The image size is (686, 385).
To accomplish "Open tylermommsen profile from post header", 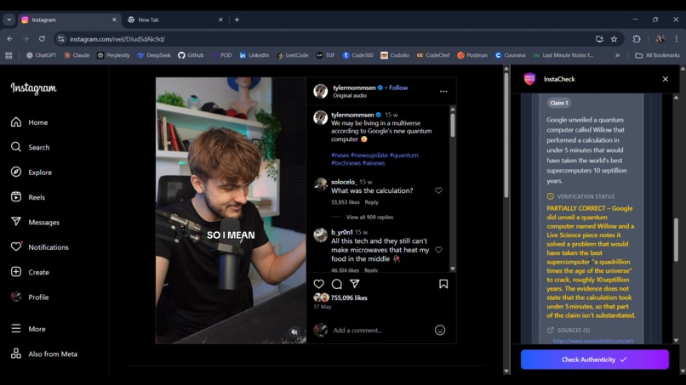I will coord(354,88).
